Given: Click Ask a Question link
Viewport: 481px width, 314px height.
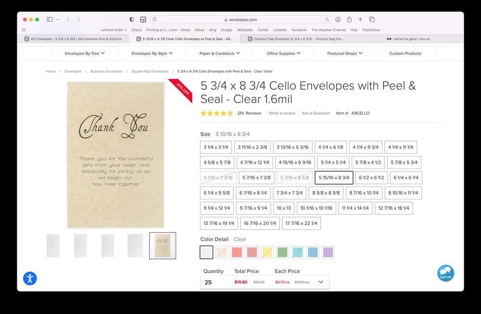Looking at the screenshot, I should tap(316, 113).
